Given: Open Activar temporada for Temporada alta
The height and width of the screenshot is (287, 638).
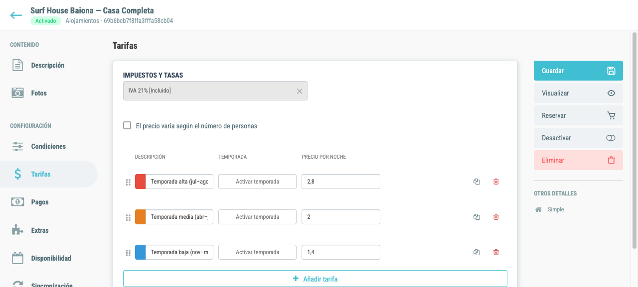Looking at the screenshot, I should pyautogui.click(x=257, y=182).
